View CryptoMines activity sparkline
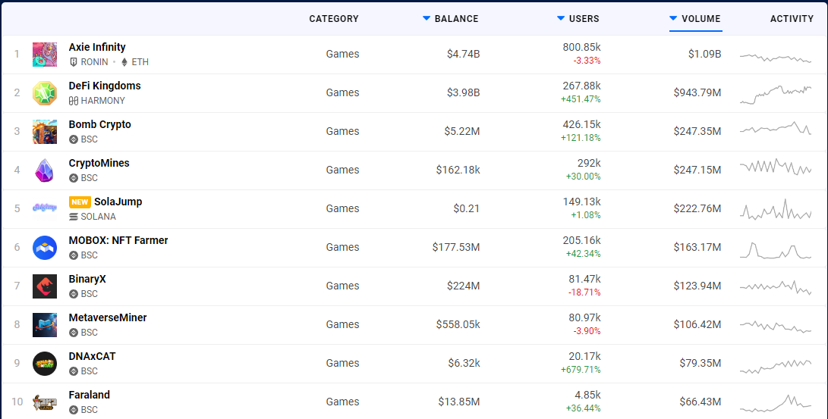This screenshot has width=828, height=419. [776, 167]
